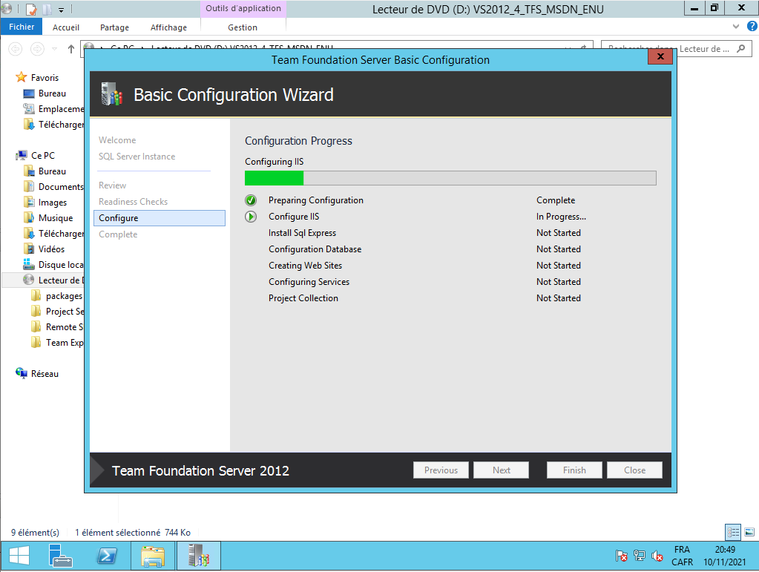Select the Configure step in the wizard

160,218
